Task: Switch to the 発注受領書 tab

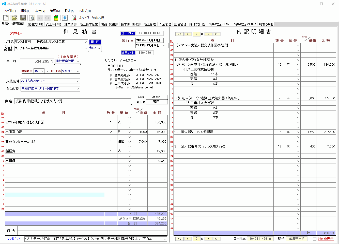Action: point(35,24)
